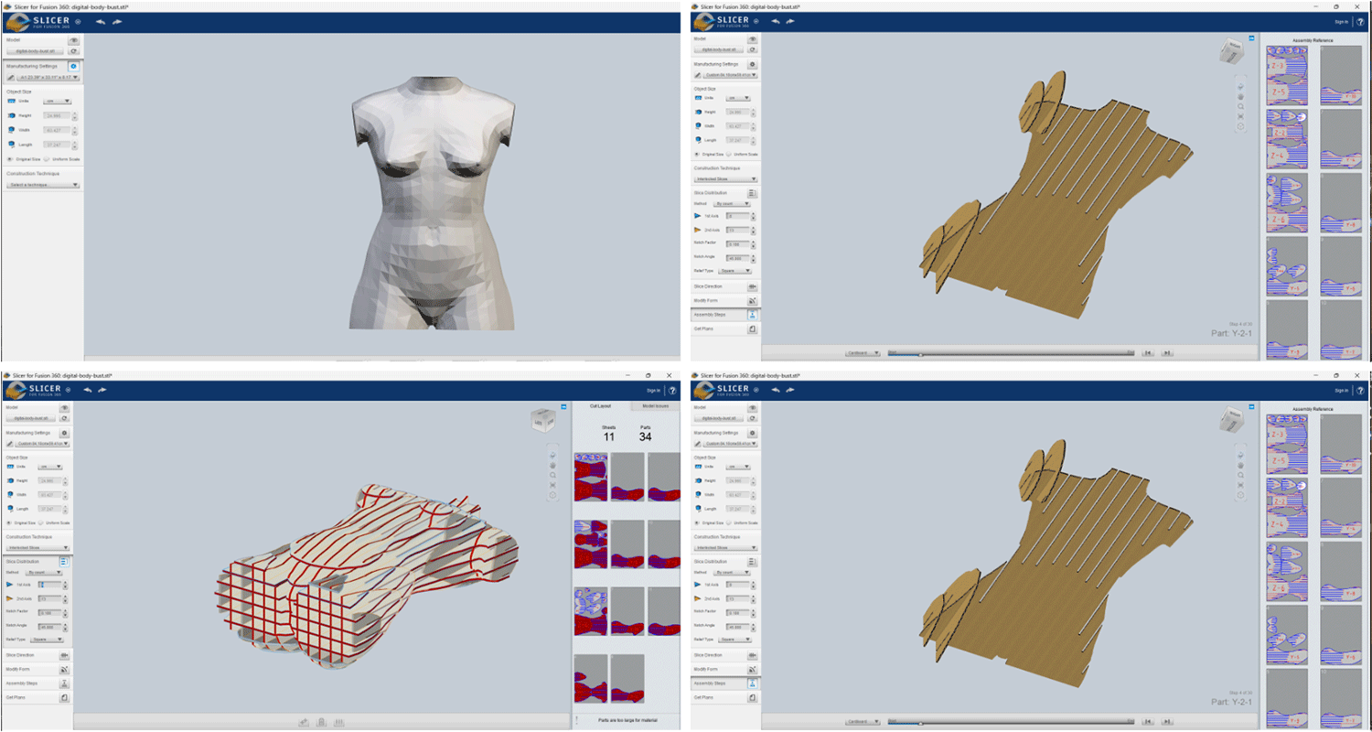Click the pencil icon beside the A1 preset

tap(10, 78)
